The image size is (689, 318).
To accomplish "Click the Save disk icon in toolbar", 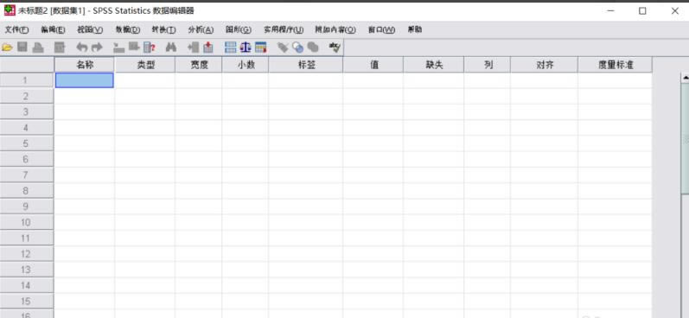I will click(x=22, y=48).
